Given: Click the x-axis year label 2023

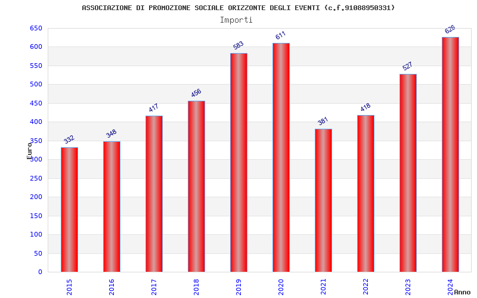Looking at the screenshot, I should coord(408,287).
